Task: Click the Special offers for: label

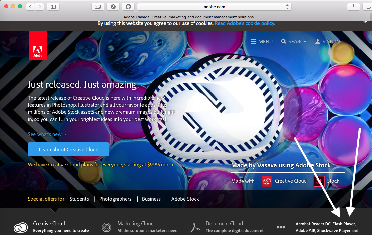Action: pyautogui.click(x=47, y=199)
